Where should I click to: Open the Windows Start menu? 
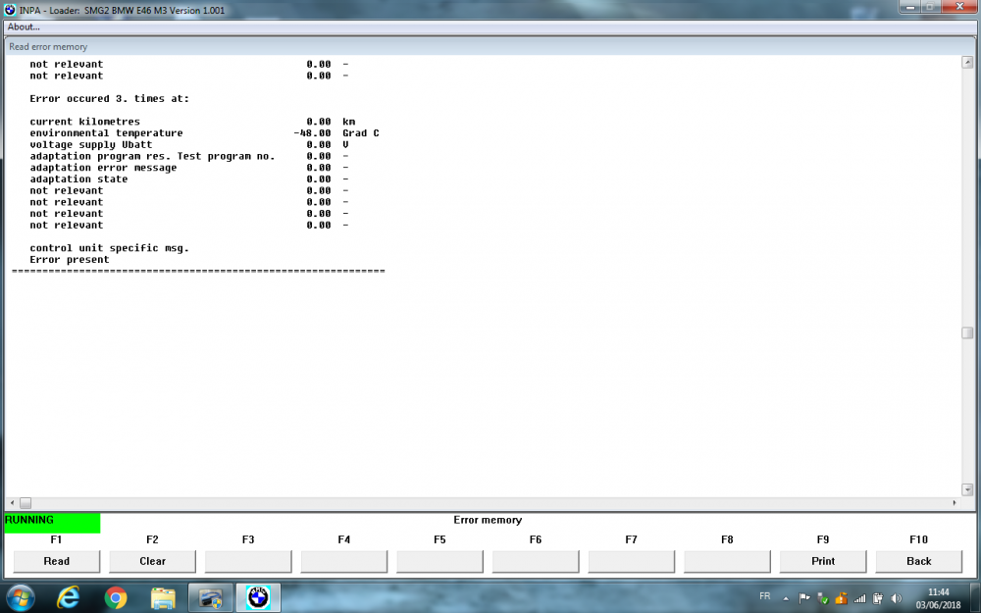(x=21, y=597)
